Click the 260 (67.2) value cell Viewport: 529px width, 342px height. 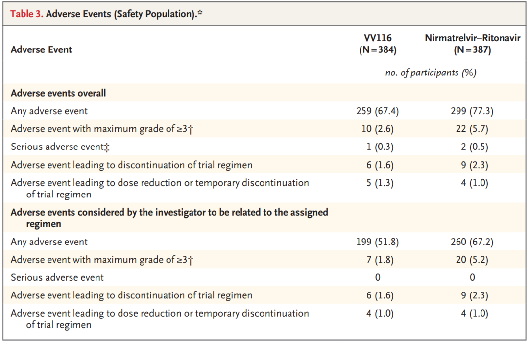pos(472,242)
